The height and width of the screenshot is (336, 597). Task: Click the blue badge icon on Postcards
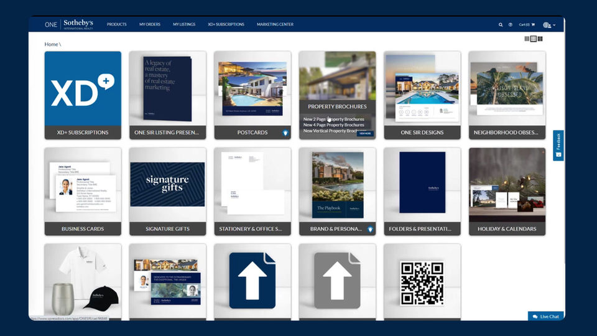click(x=285, y=133)
